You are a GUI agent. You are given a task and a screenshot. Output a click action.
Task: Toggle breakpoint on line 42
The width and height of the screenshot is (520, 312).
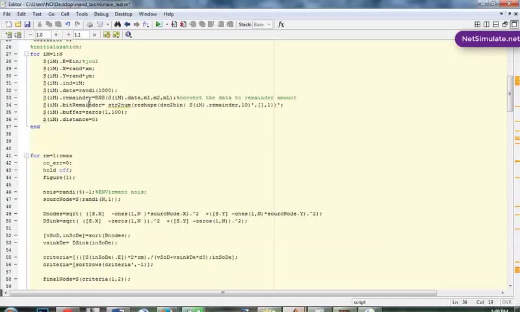[x=16, y=162]
